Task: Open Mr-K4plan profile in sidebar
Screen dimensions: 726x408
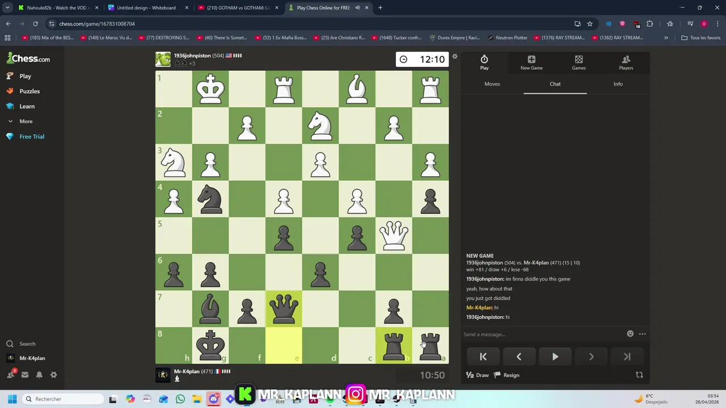Action: pos(32,358)
